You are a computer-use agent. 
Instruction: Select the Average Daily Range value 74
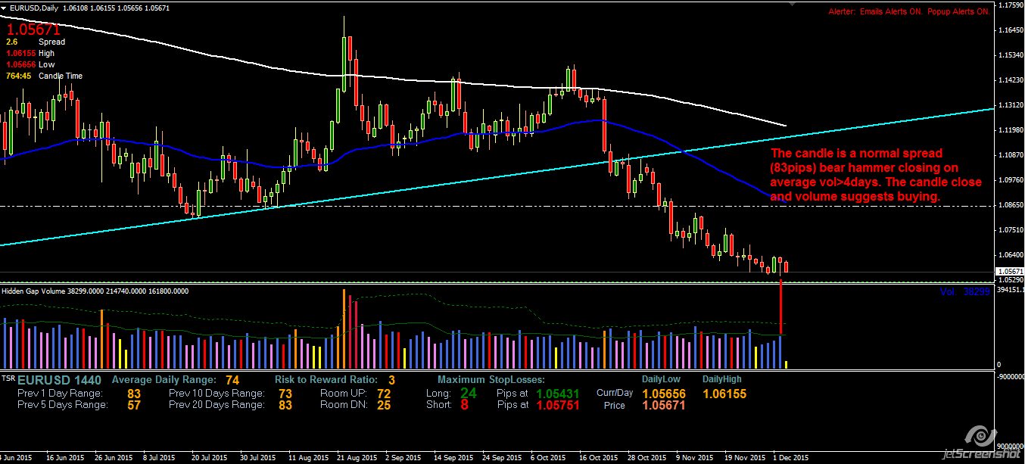[x=232, y=380]
